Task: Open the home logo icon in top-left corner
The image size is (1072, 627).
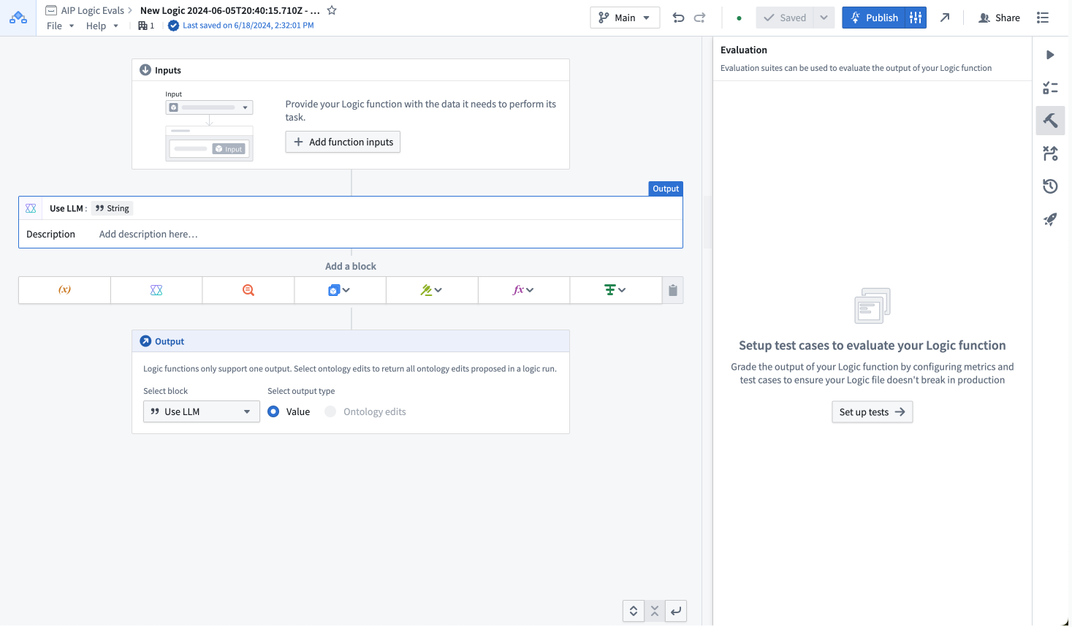Action: coord(18,18)
